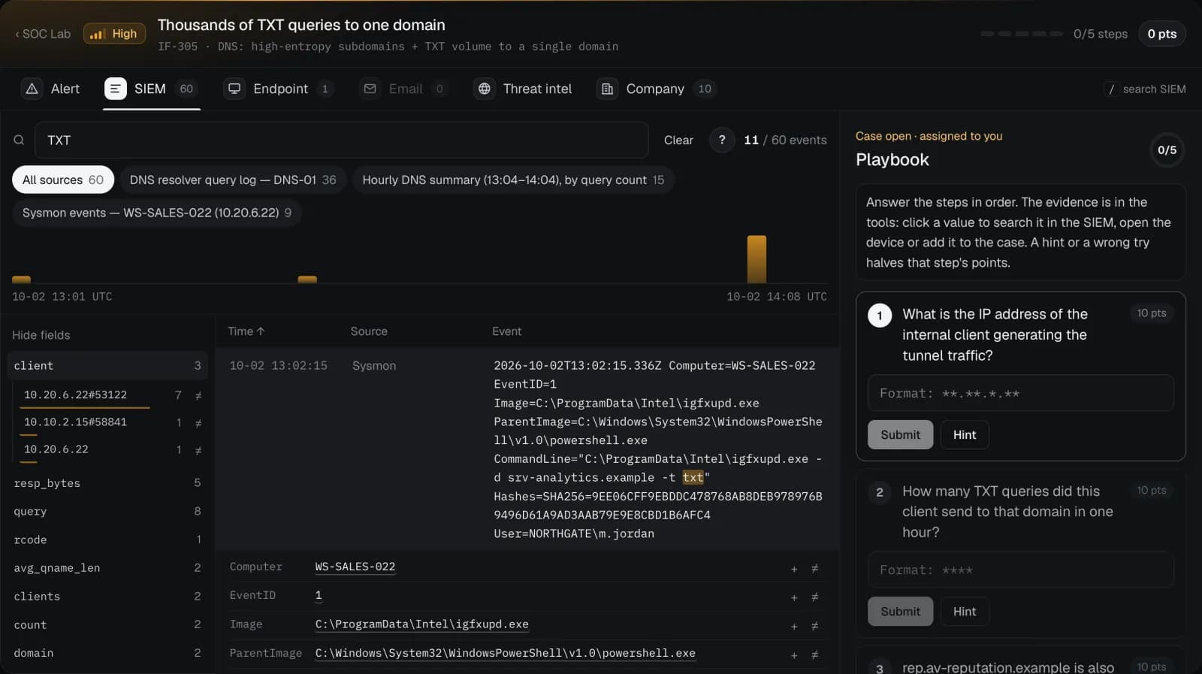This screenshot has height=674, width=1202.
Task: Expand the avg_qname_len field
Action: [x=107, y=568]
